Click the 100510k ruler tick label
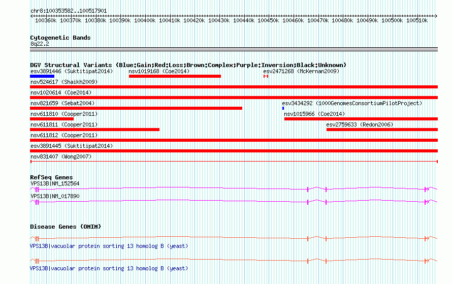Screen dimensions: 452x284 pyautogui.click(x=417, y=20)
